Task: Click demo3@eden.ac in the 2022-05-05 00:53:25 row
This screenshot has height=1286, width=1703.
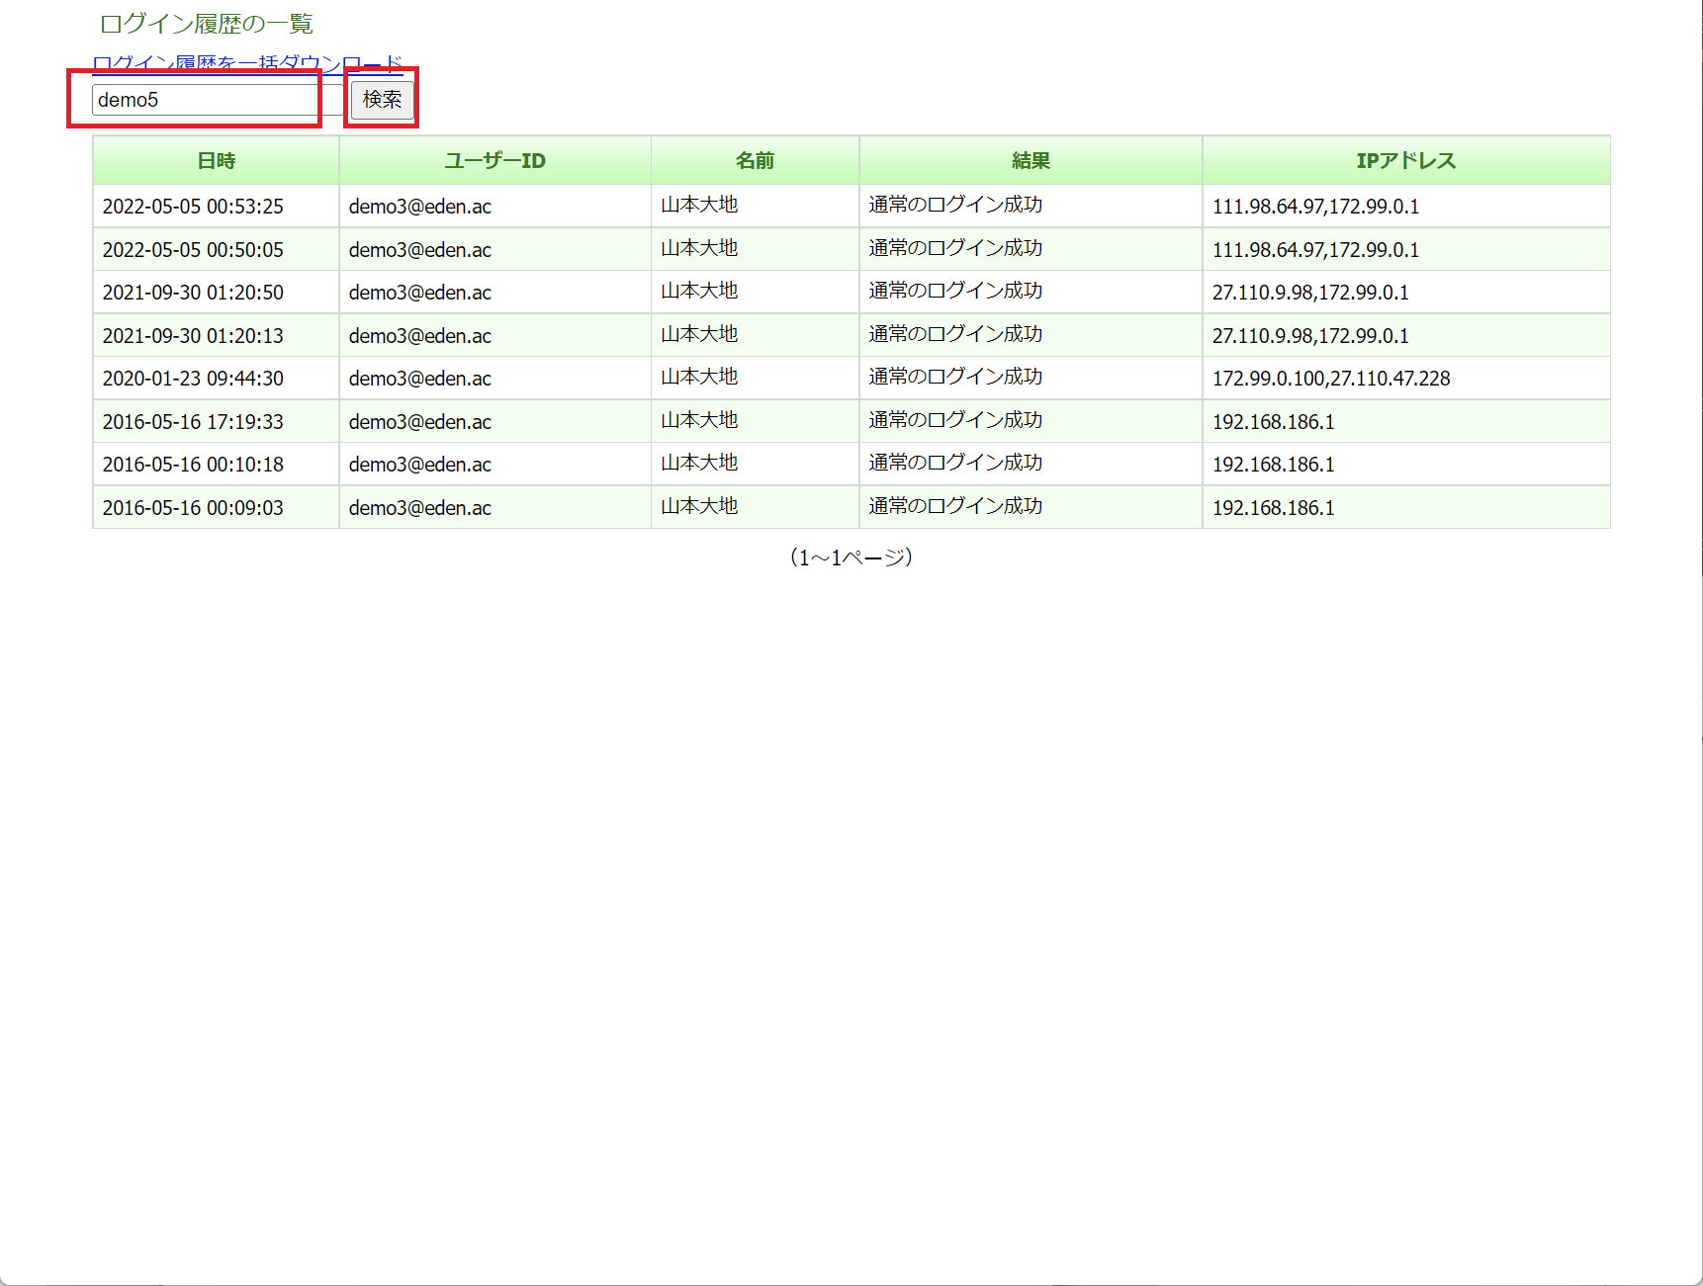Action: click(419, 207)
